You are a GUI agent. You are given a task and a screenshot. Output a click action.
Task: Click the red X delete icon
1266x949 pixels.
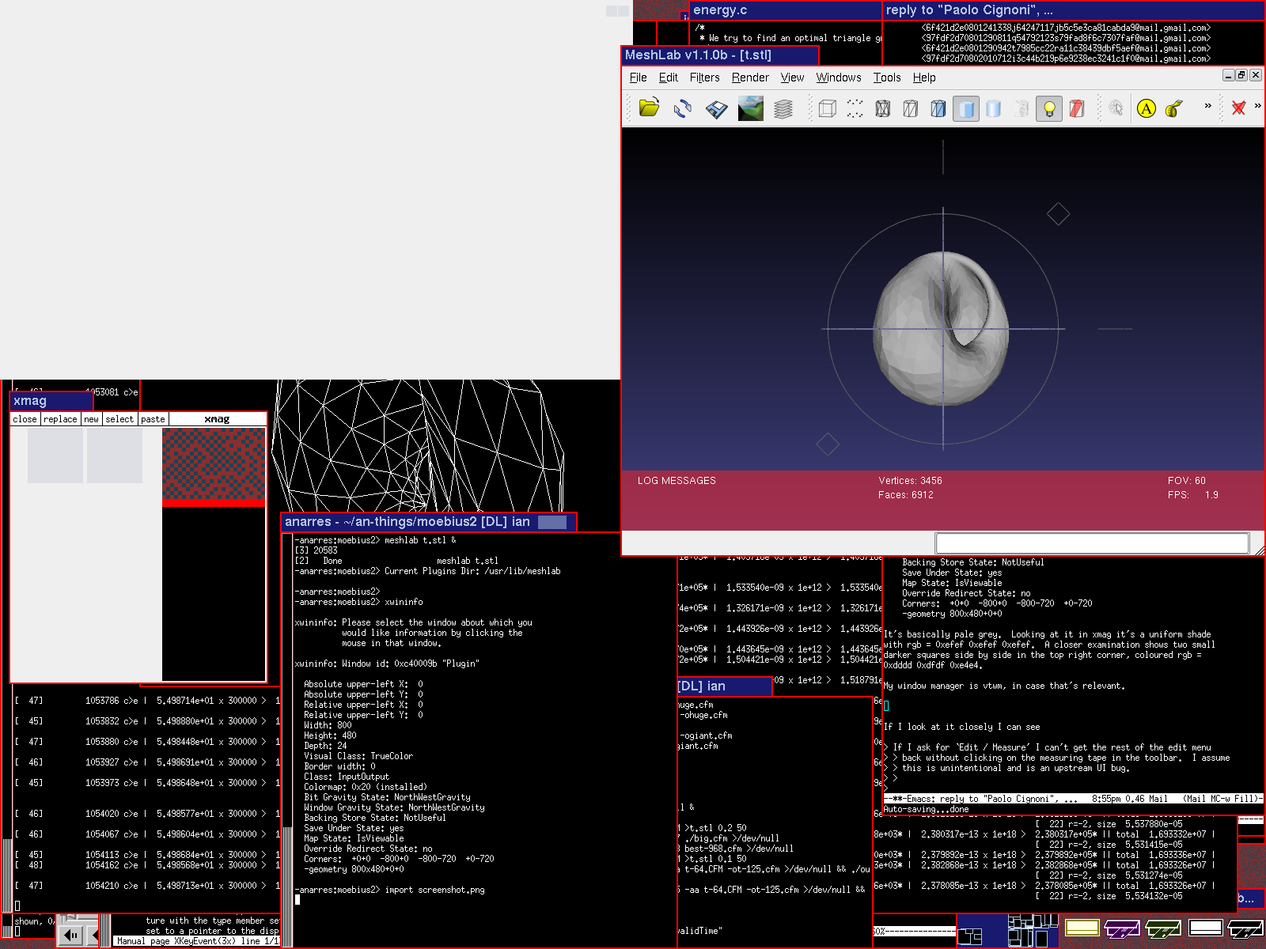coord(1239,108)
